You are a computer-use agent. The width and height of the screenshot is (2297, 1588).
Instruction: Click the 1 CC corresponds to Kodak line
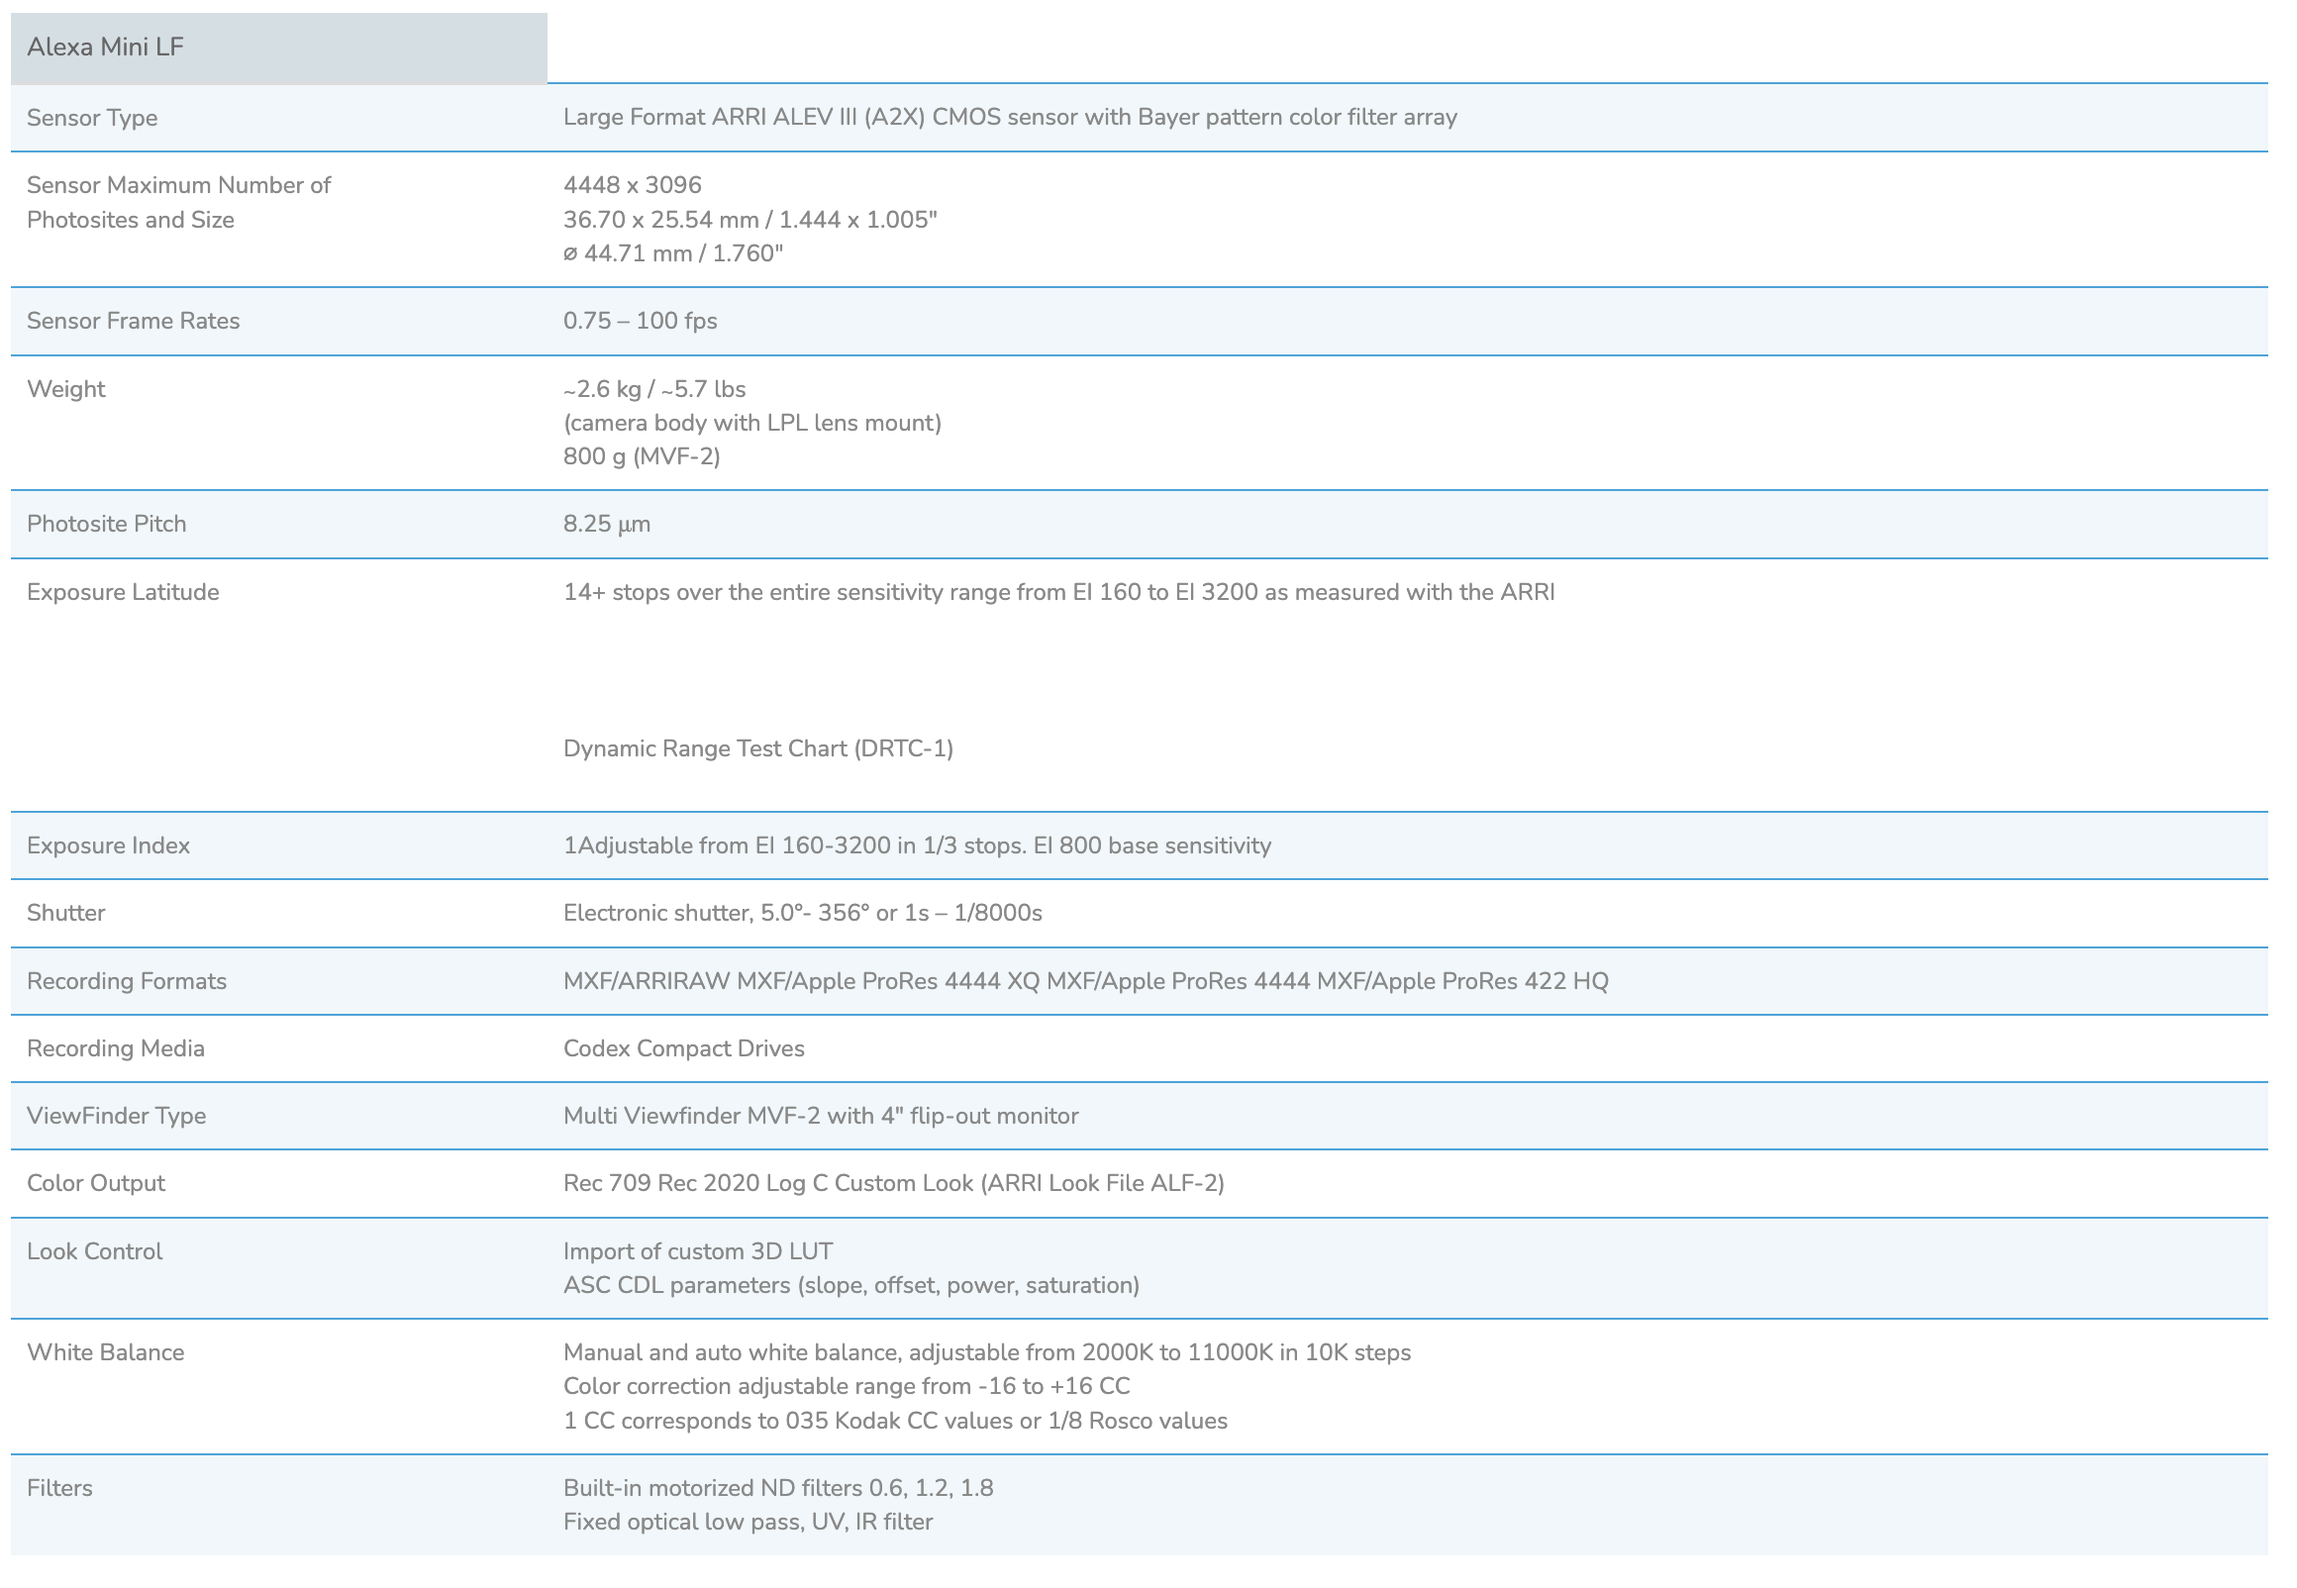coord(895,1421)
